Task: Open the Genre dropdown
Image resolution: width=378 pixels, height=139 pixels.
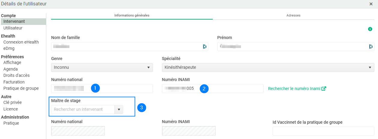Action: [102, 68]
